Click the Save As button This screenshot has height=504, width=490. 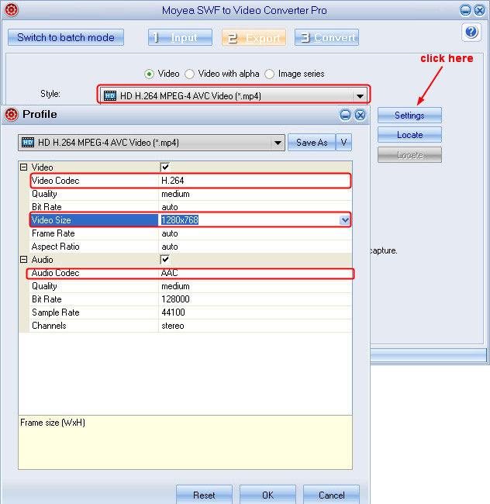point(312,143)
